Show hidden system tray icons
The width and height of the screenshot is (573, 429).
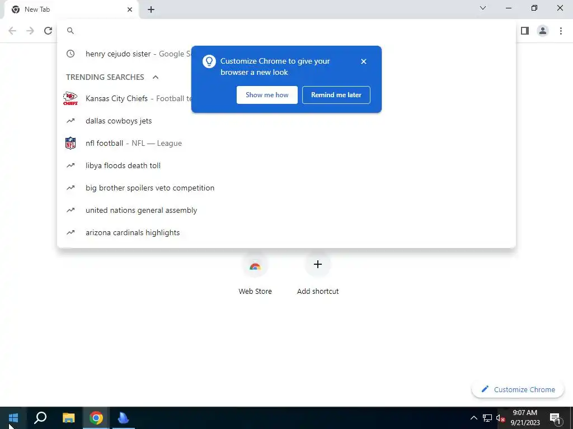(473, 418)
